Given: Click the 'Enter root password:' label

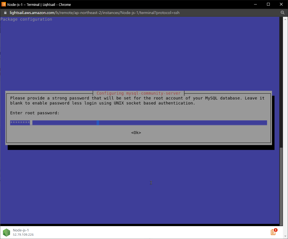Looking at the screenshot, I should 35,113.
